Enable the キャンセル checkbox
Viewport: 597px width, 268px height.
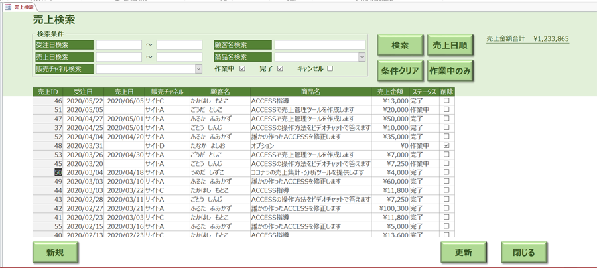[330, 68]
